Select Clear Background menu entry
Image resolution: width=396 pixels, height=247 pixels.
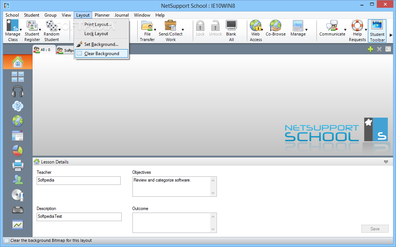click(101, 54)
